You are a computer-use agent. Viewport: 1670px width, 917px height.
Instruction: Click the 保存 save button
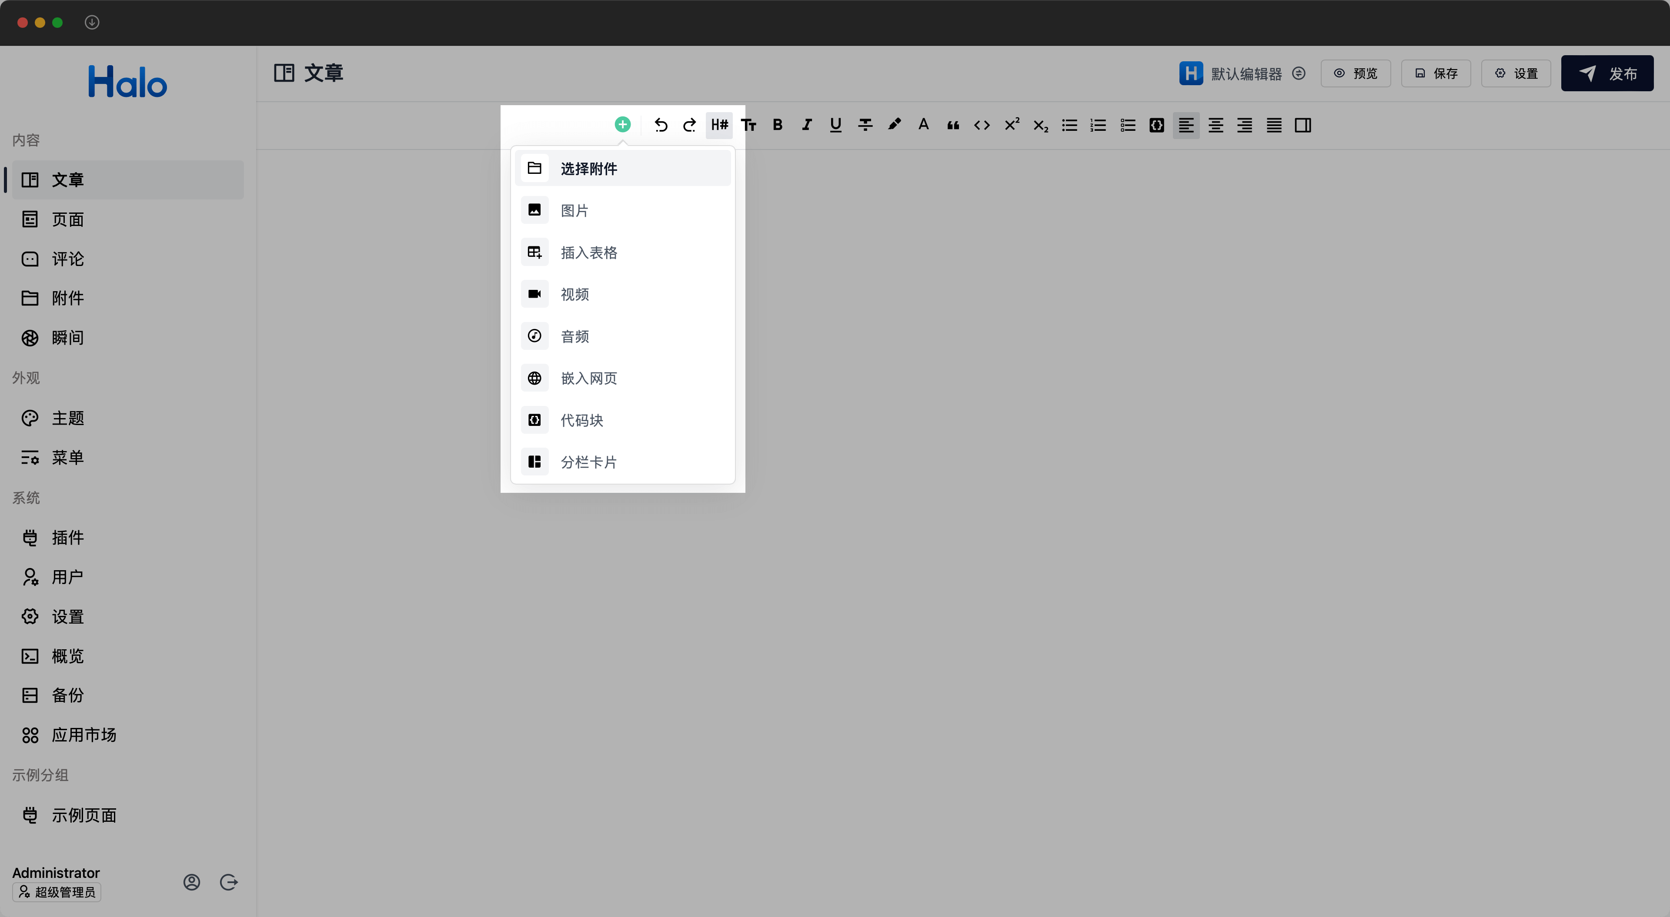1435,73
